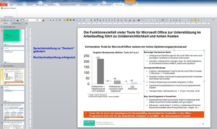Open the shape outline dropdown arrow
This screenshot has width=217, height=129.
pos(136,20)
